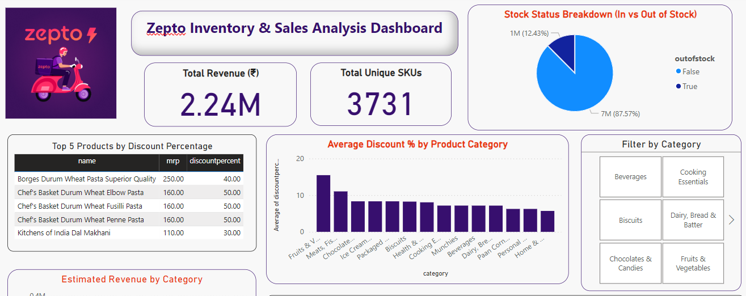Select Chef's Basket Durum Wheat Elbow Pasta
The image size is (746, 296).
pos(129,192)
